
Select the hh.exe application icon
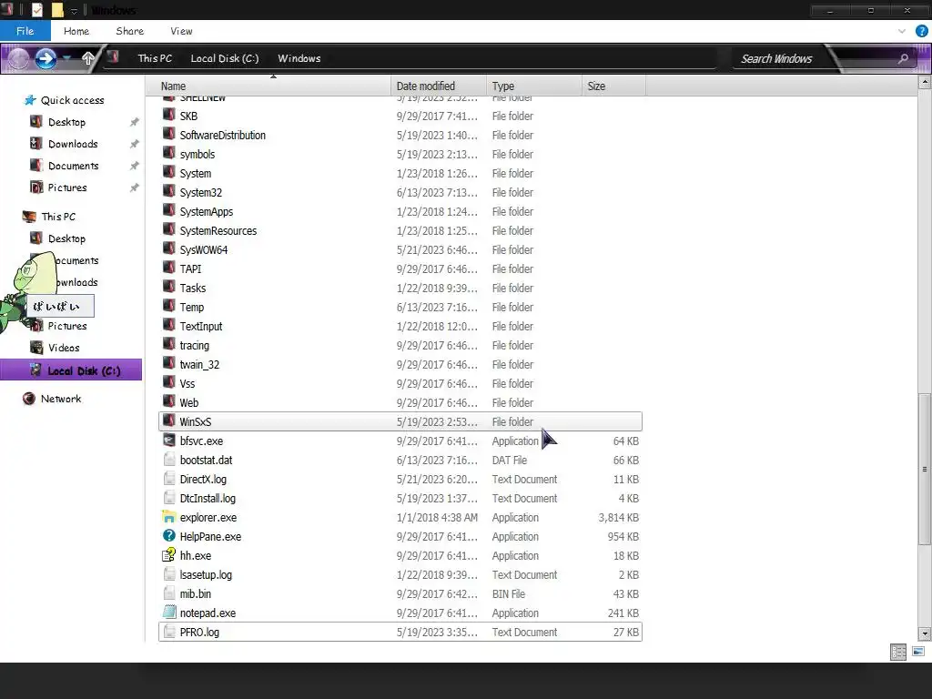tap(168, 554)
